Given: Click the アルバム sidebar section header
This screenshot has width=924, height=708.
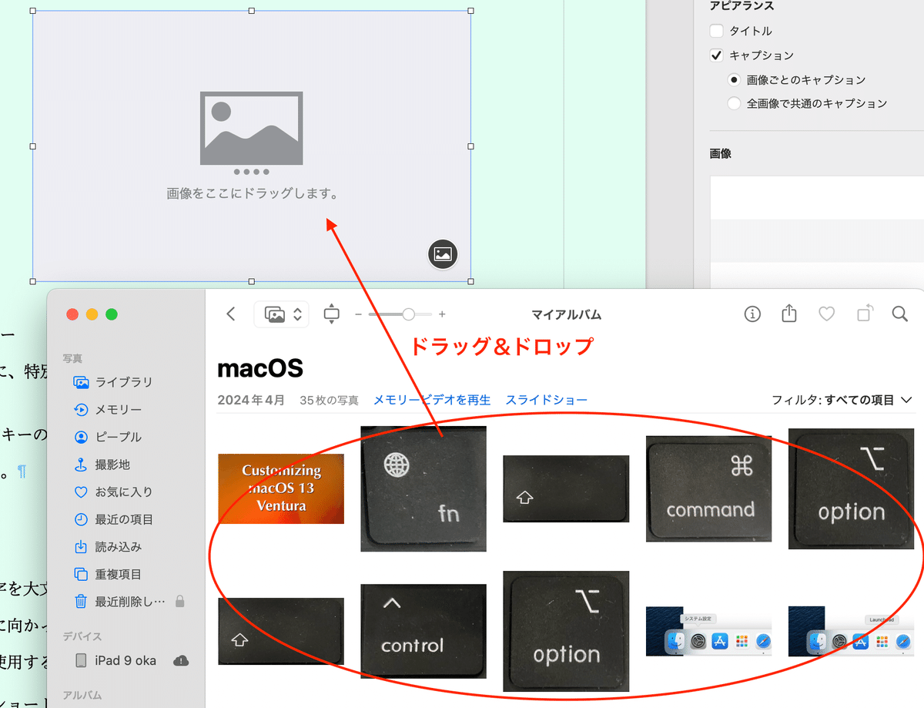Looking at the screenshot, I should click(x=82, y=695).
